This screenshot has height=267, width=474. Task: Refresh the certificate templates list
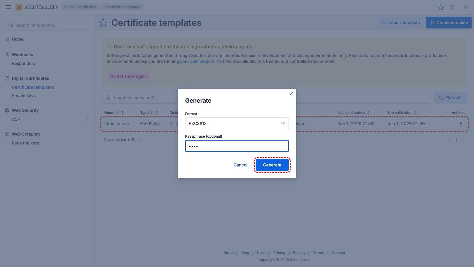(x=450, y=98)
